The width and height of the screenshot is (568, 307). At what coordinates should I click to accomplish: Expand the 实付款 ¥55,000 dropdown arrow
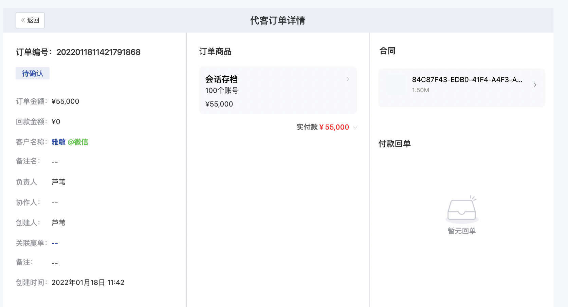click(355, 128)
